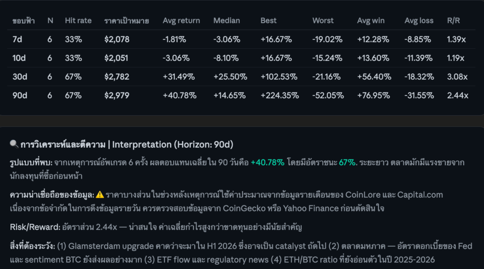The image size is (484, 269).
Task: Click the green 67% win rate text
Action: coord(347,162)
